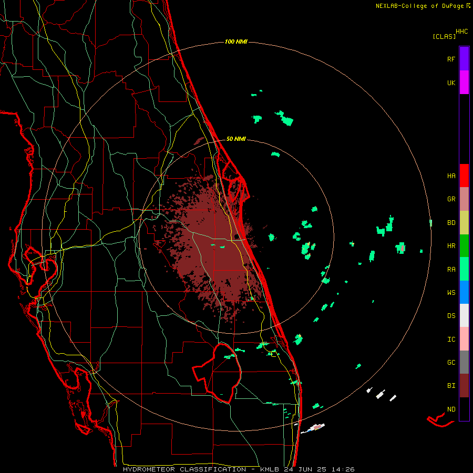This screenshot has width=473, height=473.
Task: Click the HR dark green legend swatch
Action: (464, 246)
